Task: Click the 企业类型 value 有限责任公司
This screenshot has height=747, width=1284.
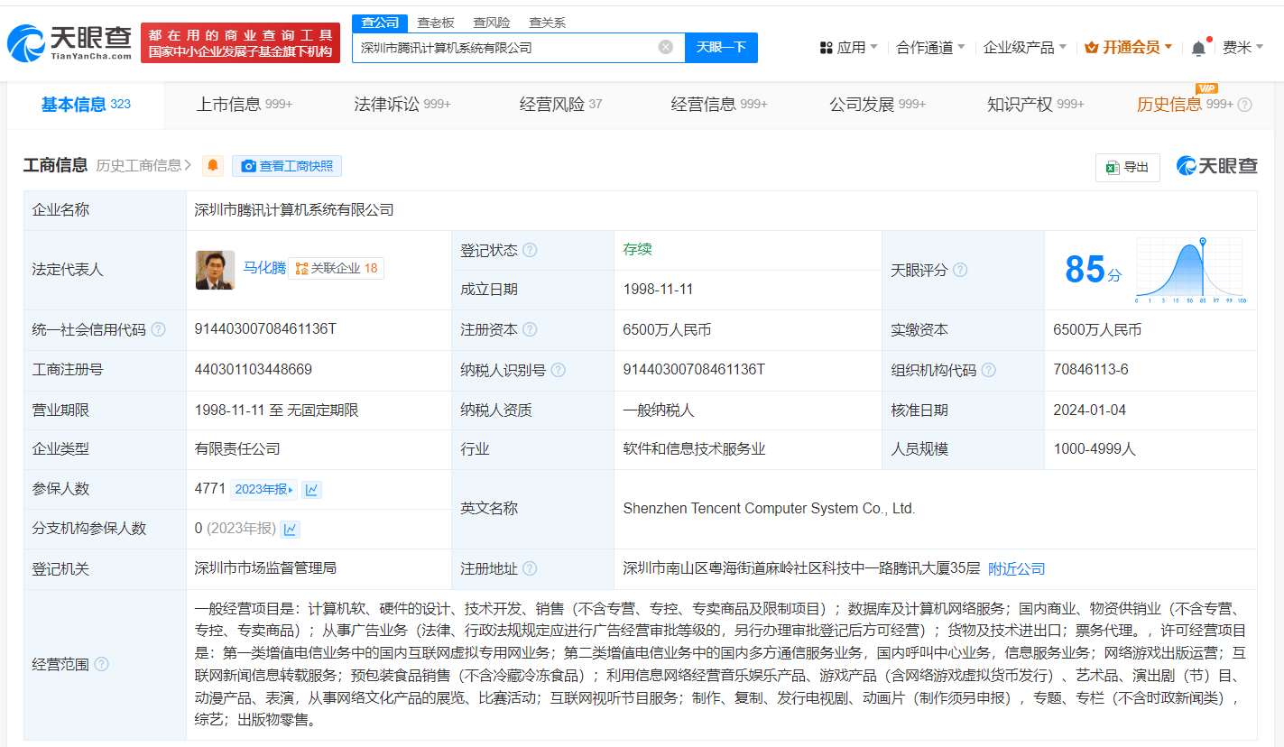Action: coord(237,449)
